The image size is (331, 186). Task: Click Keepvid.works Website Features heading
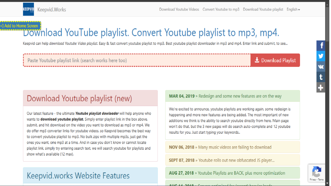[78, 176]
